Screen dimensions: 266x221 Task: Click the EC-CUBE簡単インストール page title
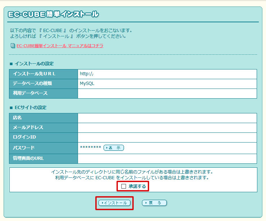point(53,14)
